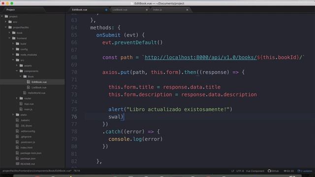Expand the node_modules folder
The image size is (315, 177).
point(13,55)
